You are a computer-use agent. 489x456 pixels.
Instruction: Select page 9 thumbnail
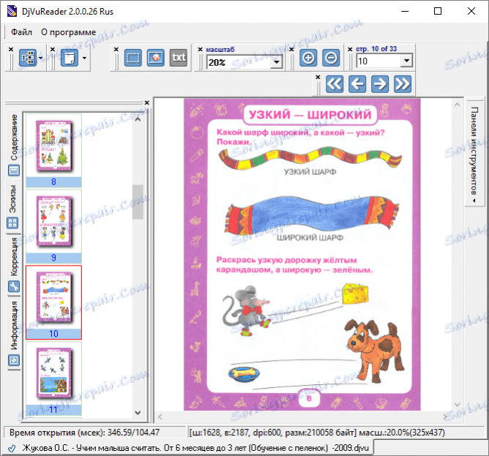53,226
